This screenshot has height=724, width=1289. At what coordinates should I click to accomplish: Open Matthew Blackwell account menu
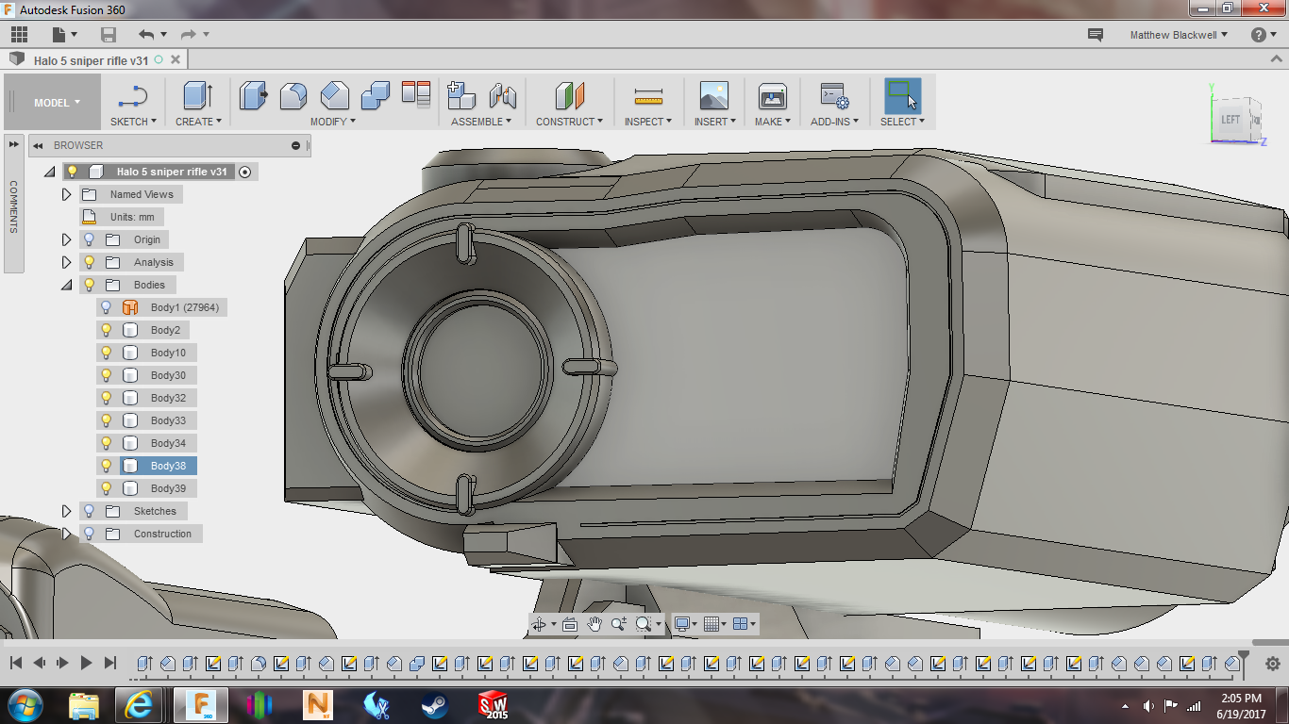(1179, 35)
